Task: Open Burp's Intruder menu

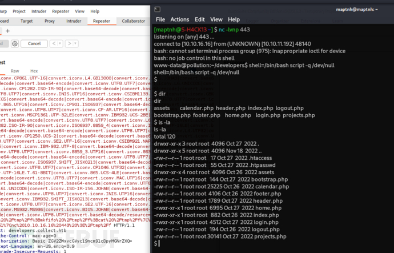Action: point(39,11)
